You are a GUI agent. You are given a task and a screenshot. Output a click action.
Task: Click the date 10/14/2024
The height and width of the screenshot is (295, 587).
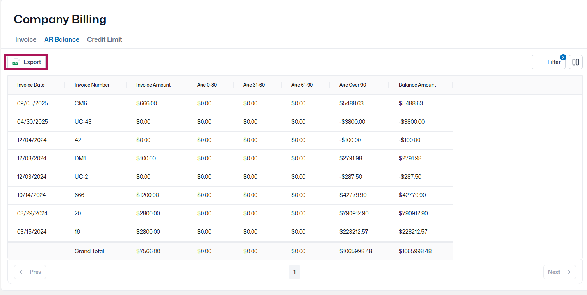32,195
